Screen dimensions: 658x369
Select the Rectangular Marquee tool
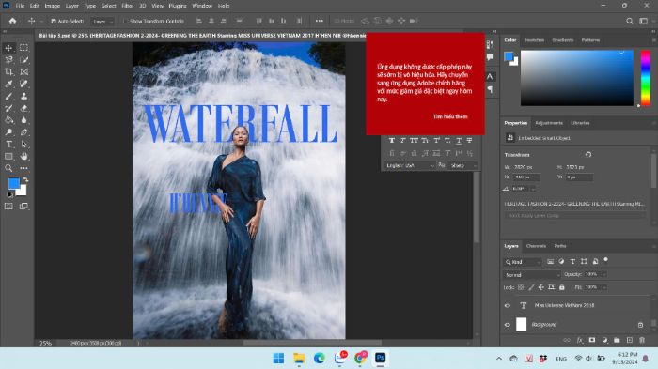tap(23, 48)
